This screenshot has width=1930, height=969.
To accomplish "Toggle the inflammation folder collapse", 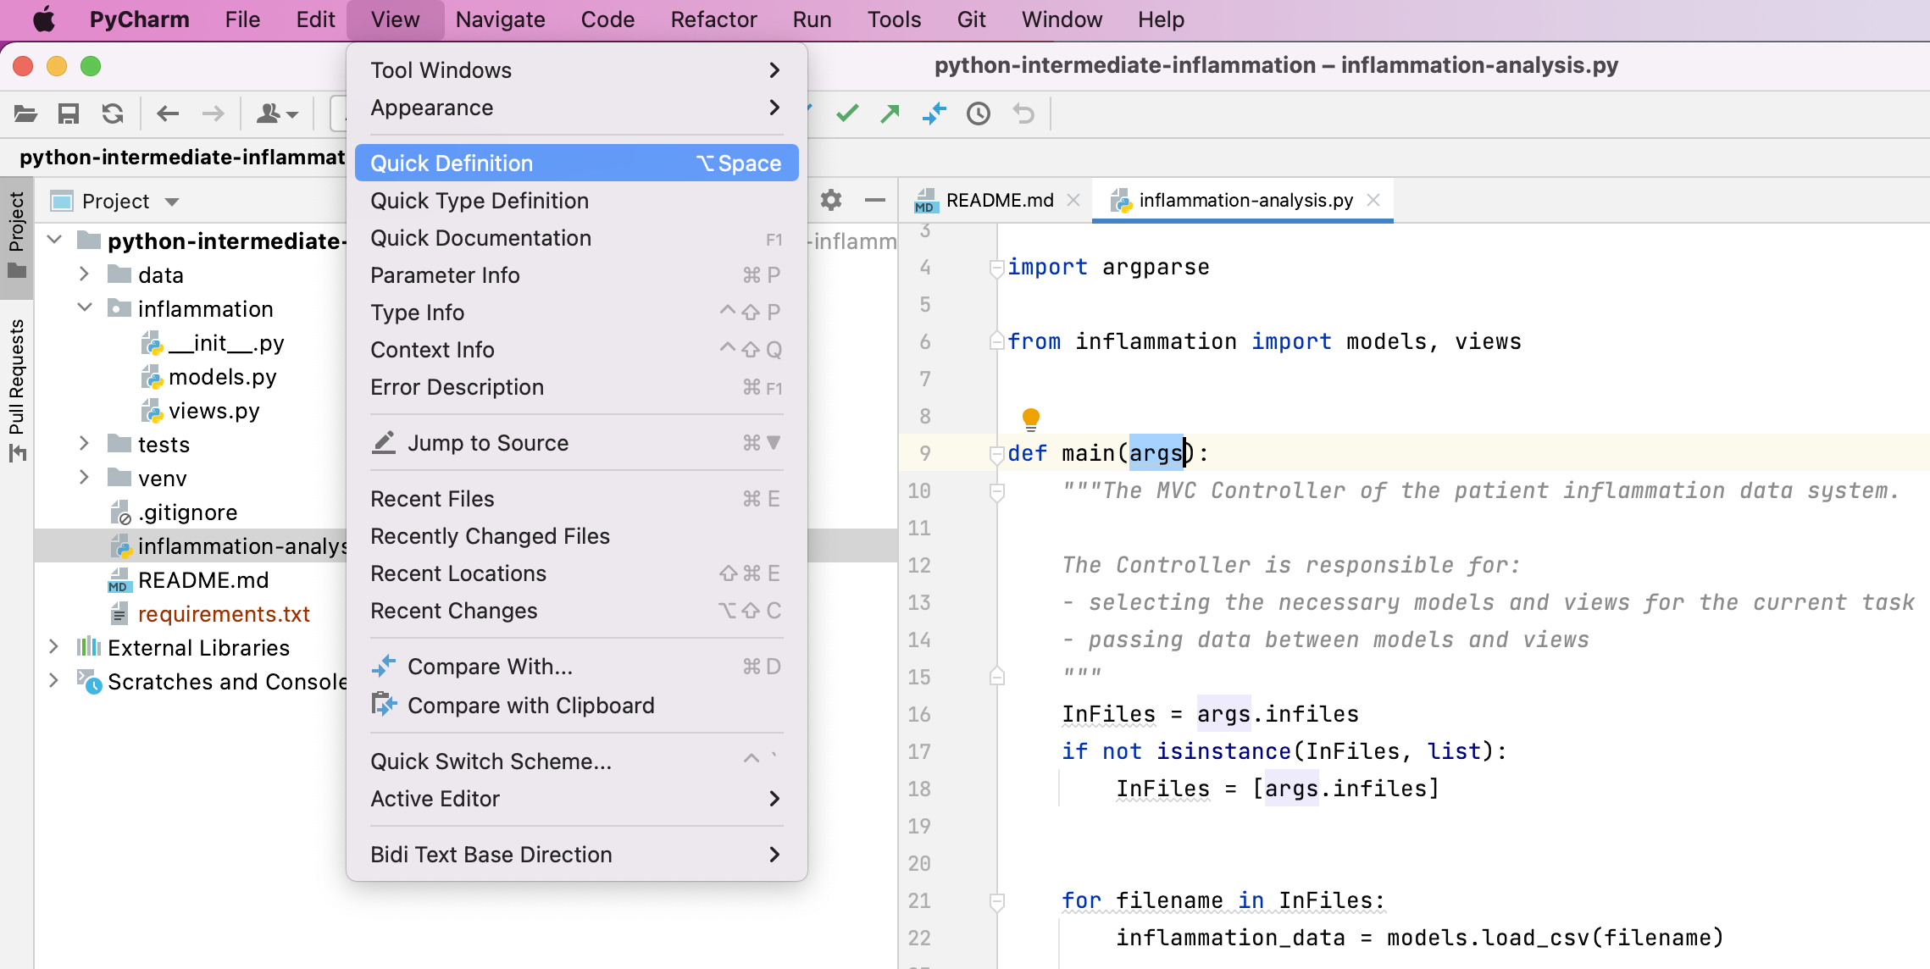I will (83, 309).
